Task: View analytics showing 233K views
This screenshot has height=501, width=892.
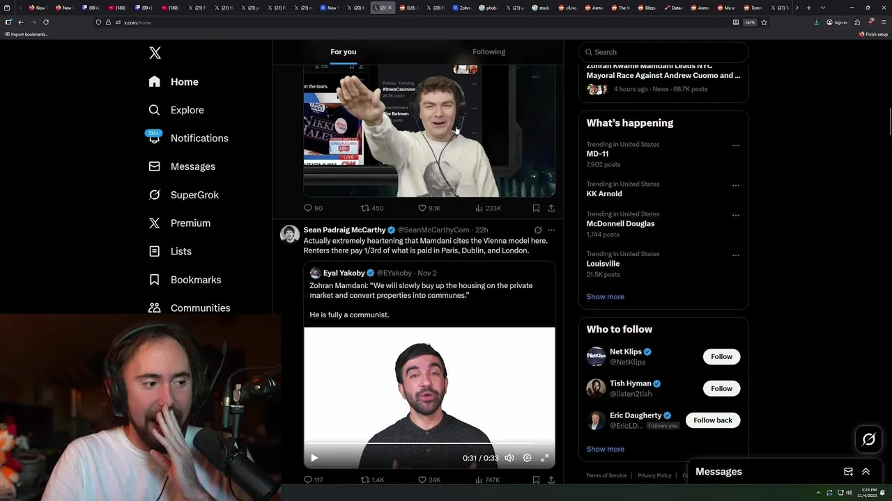Action: [488, 208]
